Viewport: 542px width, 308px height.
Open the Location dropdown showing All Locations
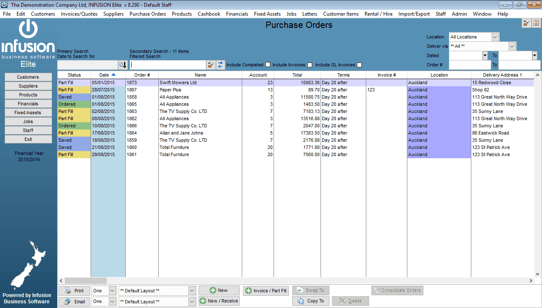coord(495,37)
